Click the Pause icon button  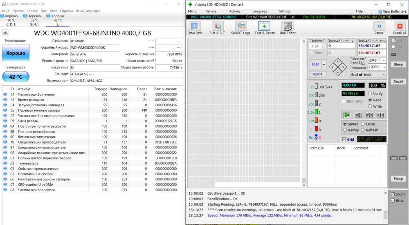(379, 26)
